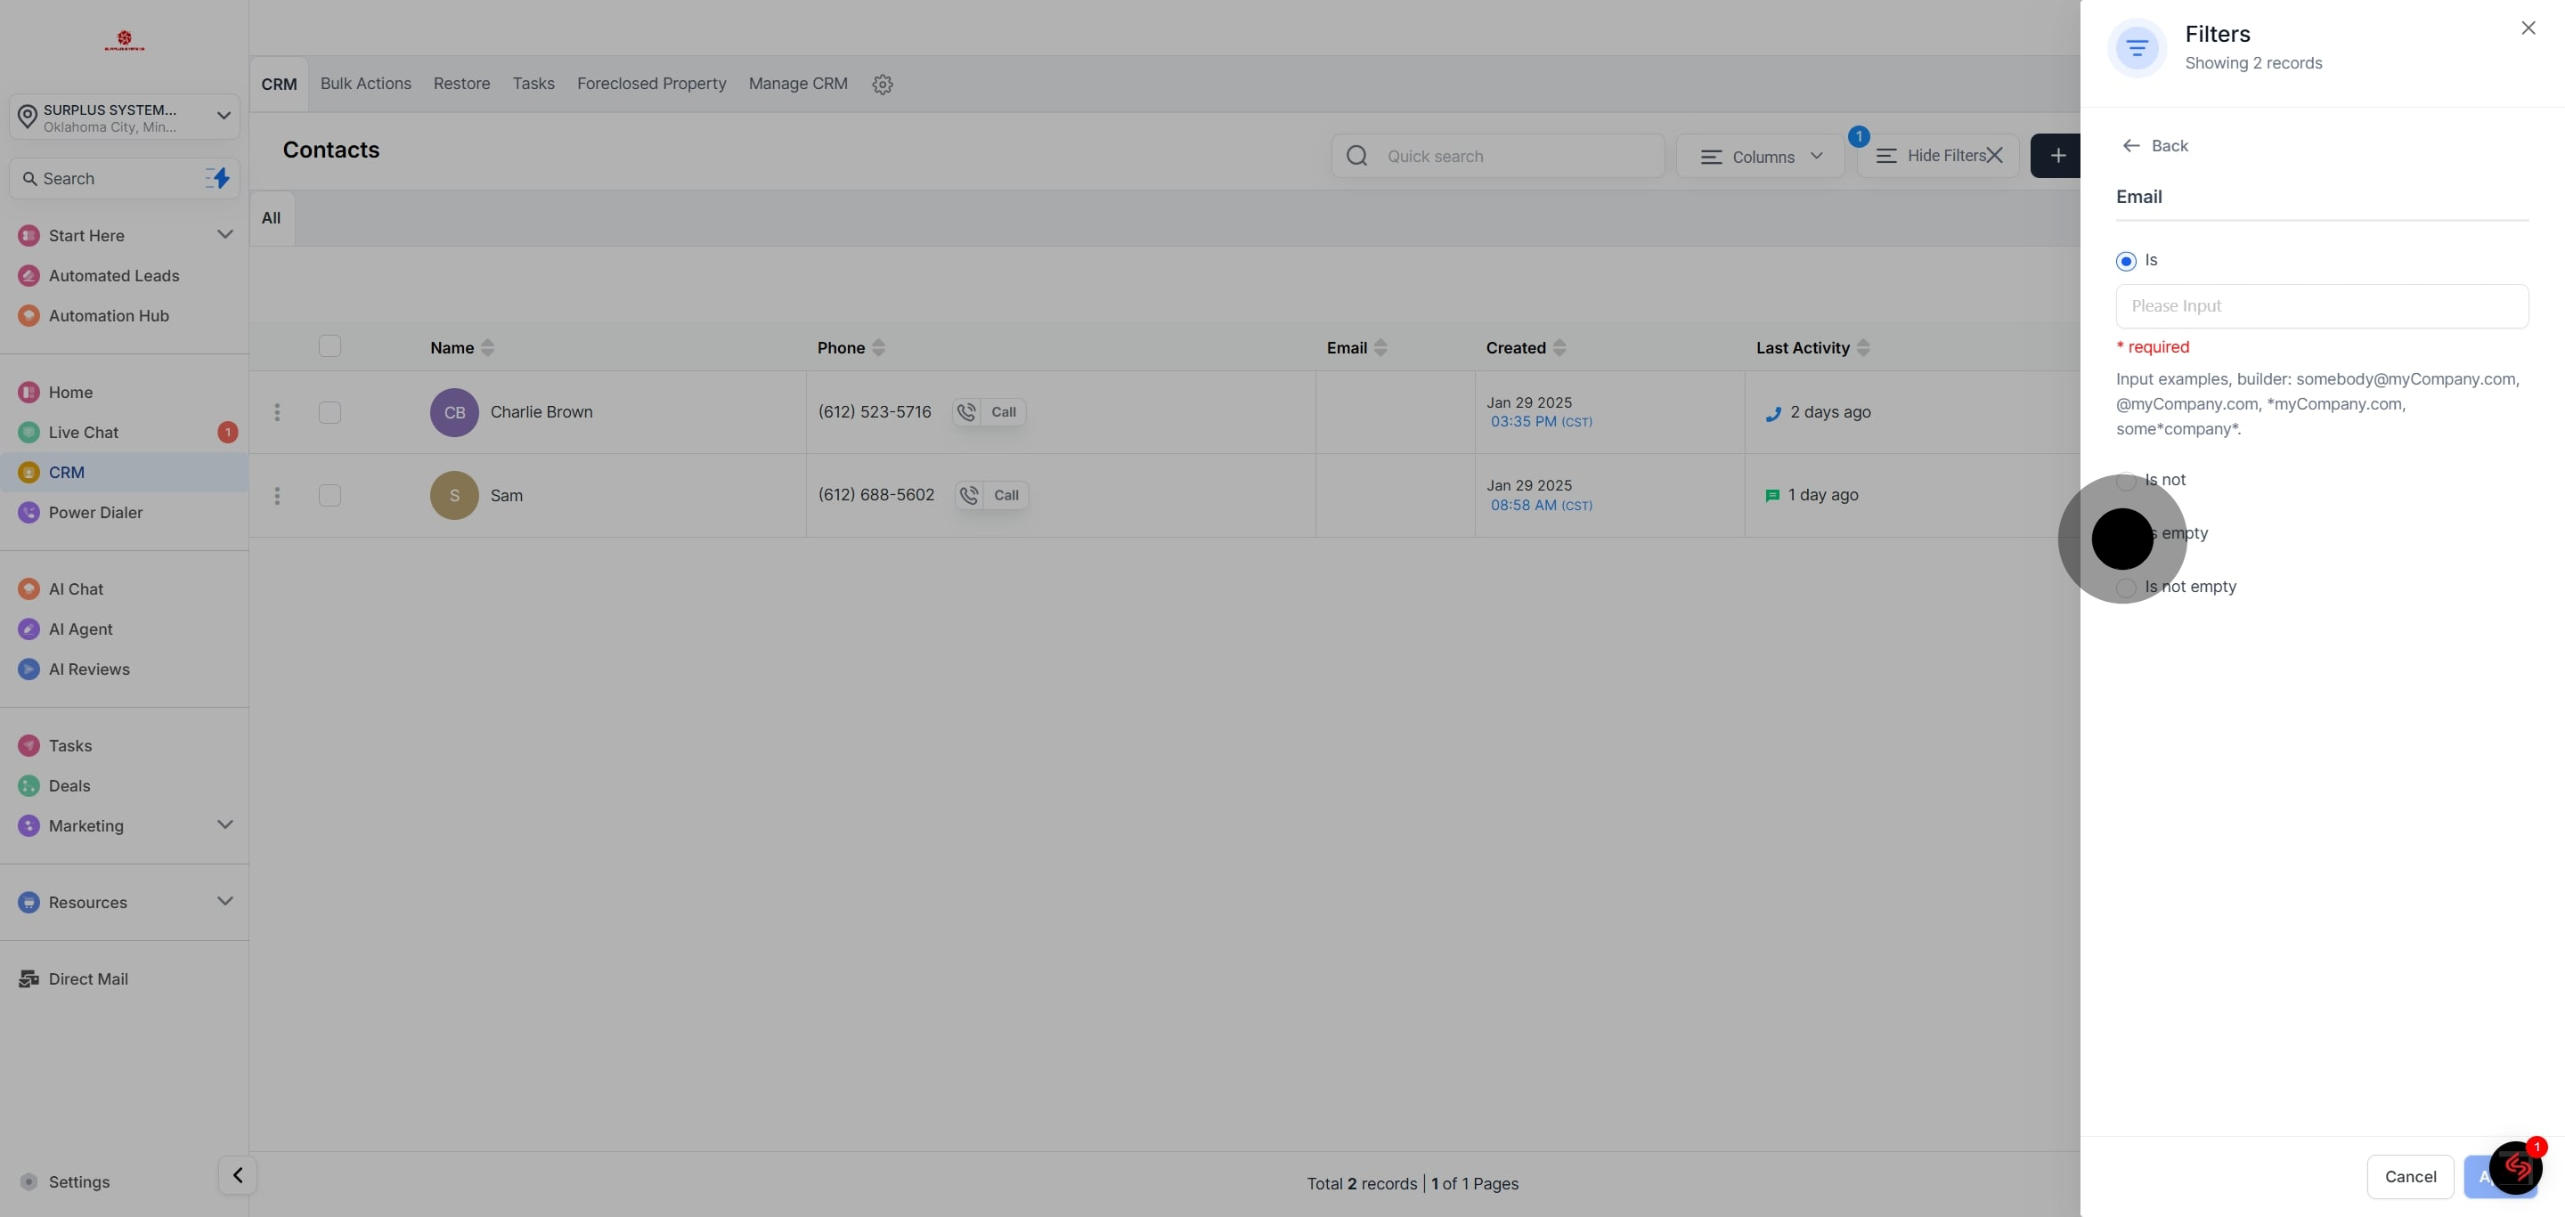Click the Name column sort arrows
Screen dimensions: 2565x1217
coord(488,347)
